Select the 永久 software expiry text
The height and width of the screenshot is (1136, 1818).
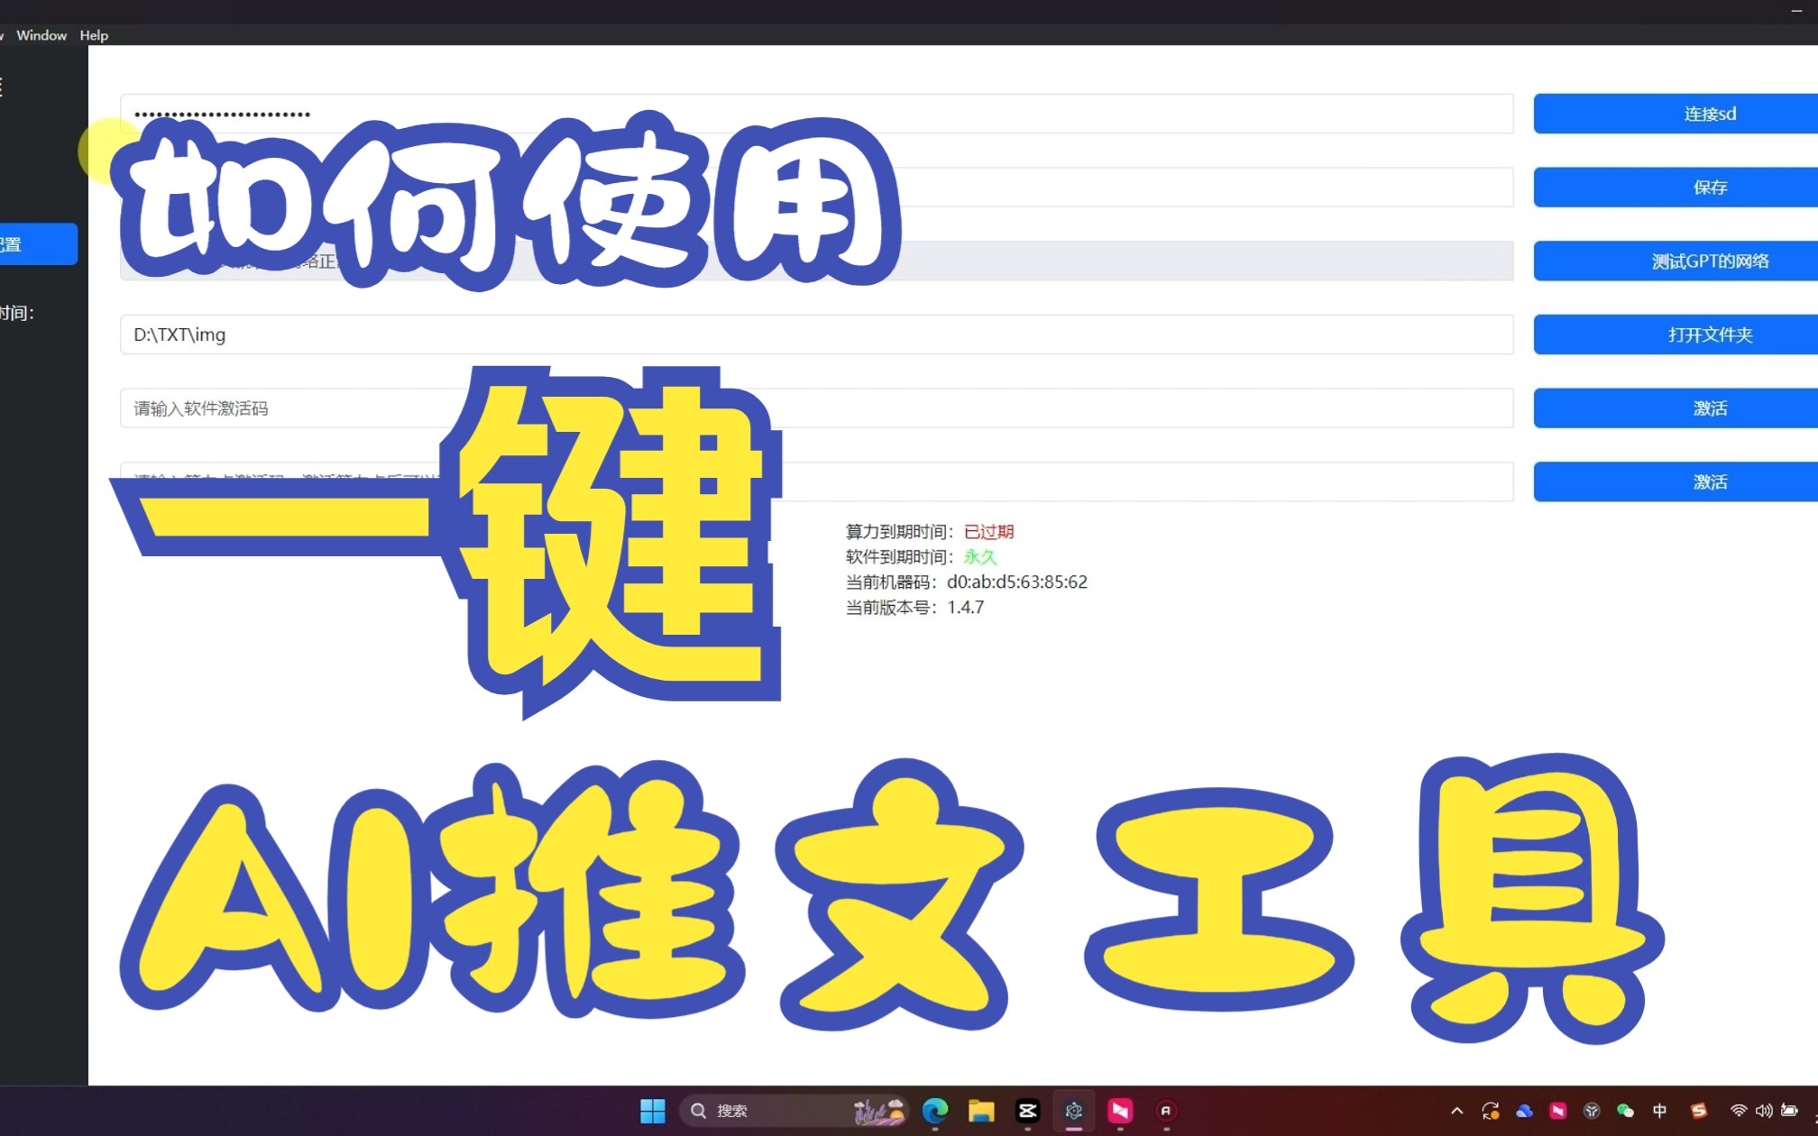980,557
